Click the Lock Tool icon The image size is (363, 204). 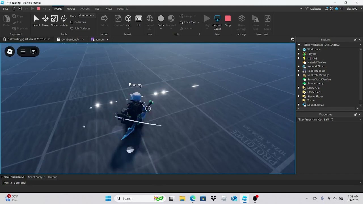click(x=181, y=22)
